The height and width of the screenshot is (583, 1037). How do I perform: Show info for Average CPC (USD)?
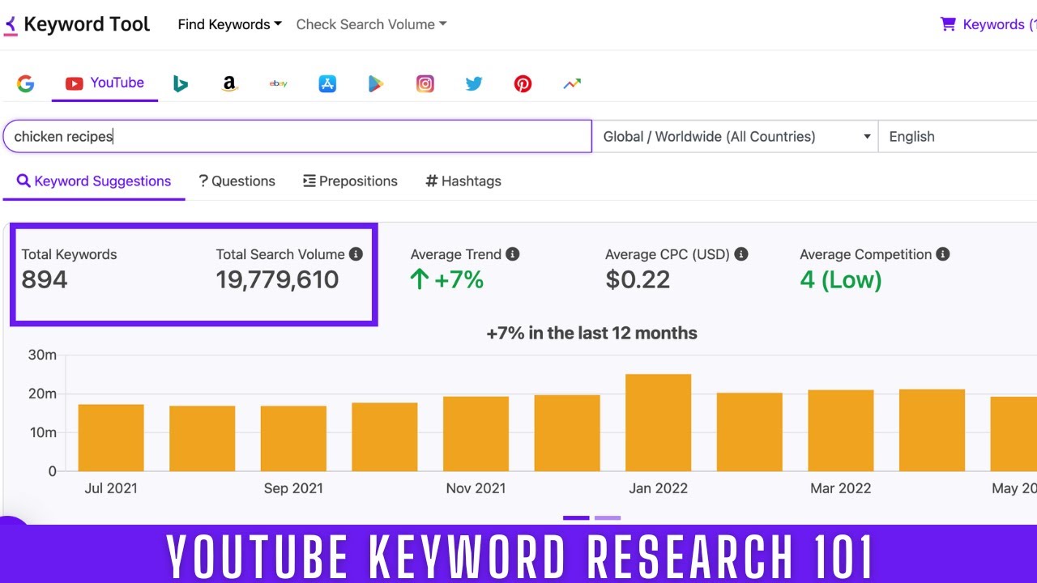(x=741, y=254)
